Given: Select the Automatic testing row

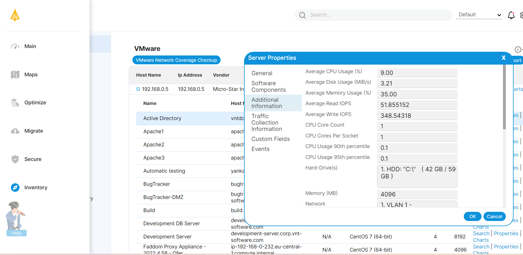Looking at the screenshot, I should 190,171.
